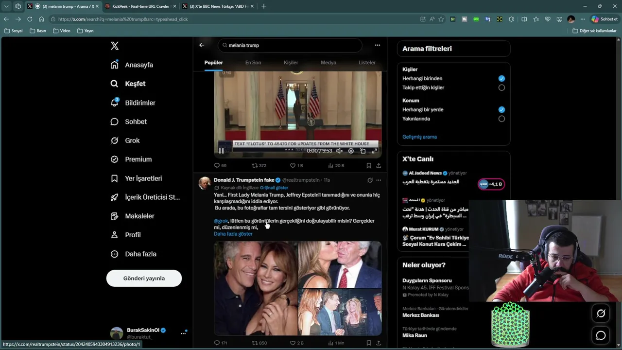Bookmark the White House video post
622x350 pixels.
coord(369,165)
